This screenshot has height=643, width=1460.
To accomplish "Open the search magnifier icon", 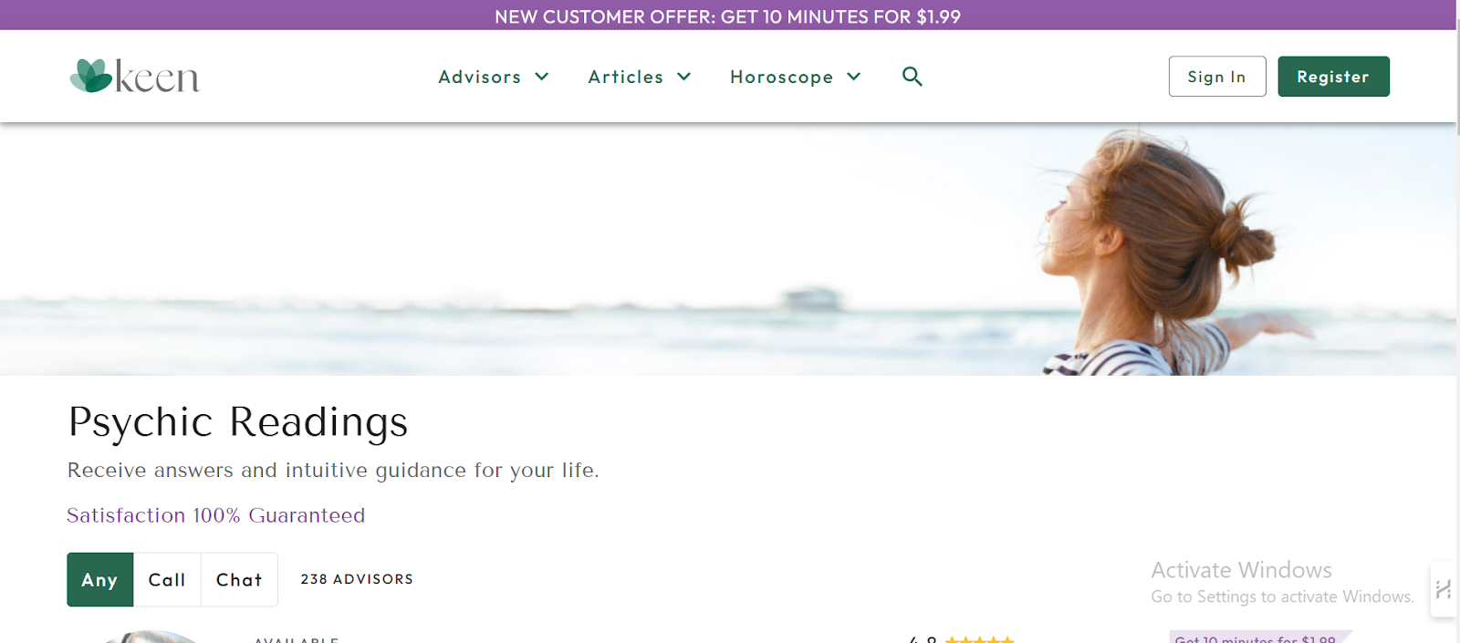I will tap(912, 77).
